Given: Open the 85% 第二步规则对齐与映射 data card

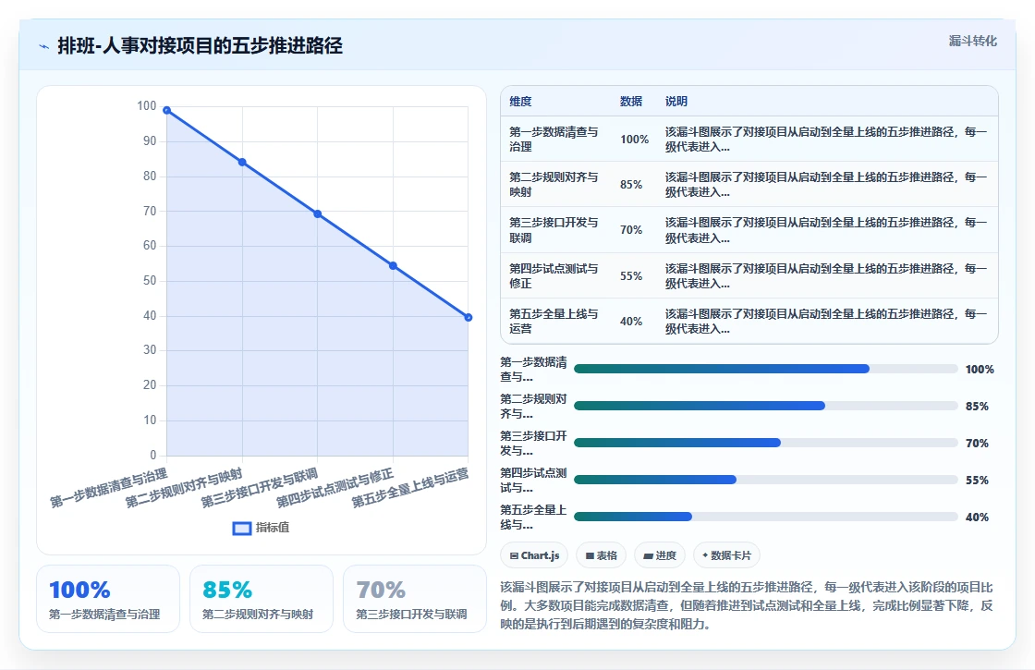Looking at the screenshot, I should tap(262, 599).
